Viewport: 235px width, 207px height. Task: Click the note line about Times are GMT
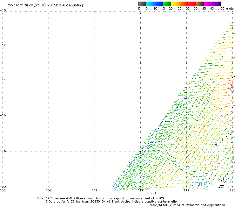tap(100, 198)
